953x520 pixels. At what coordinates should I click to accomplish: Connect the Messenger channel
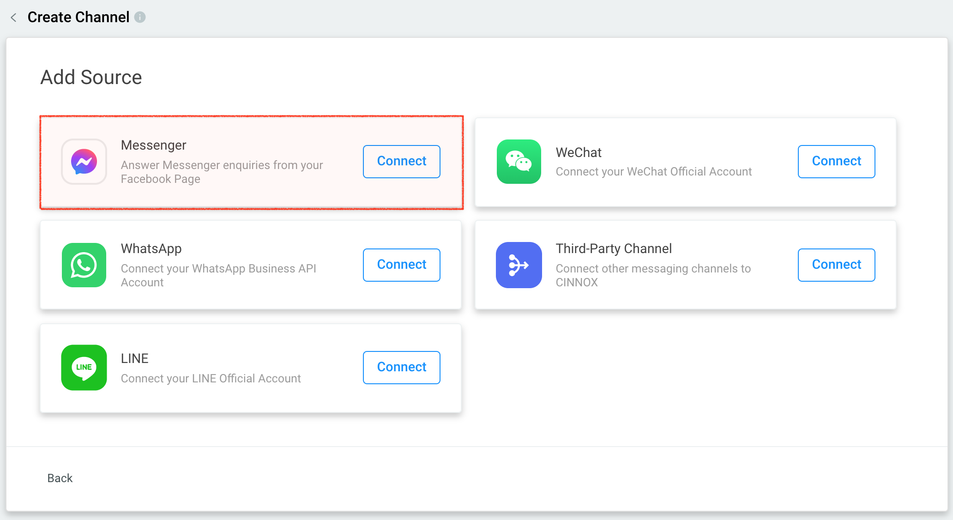[401, 161]
